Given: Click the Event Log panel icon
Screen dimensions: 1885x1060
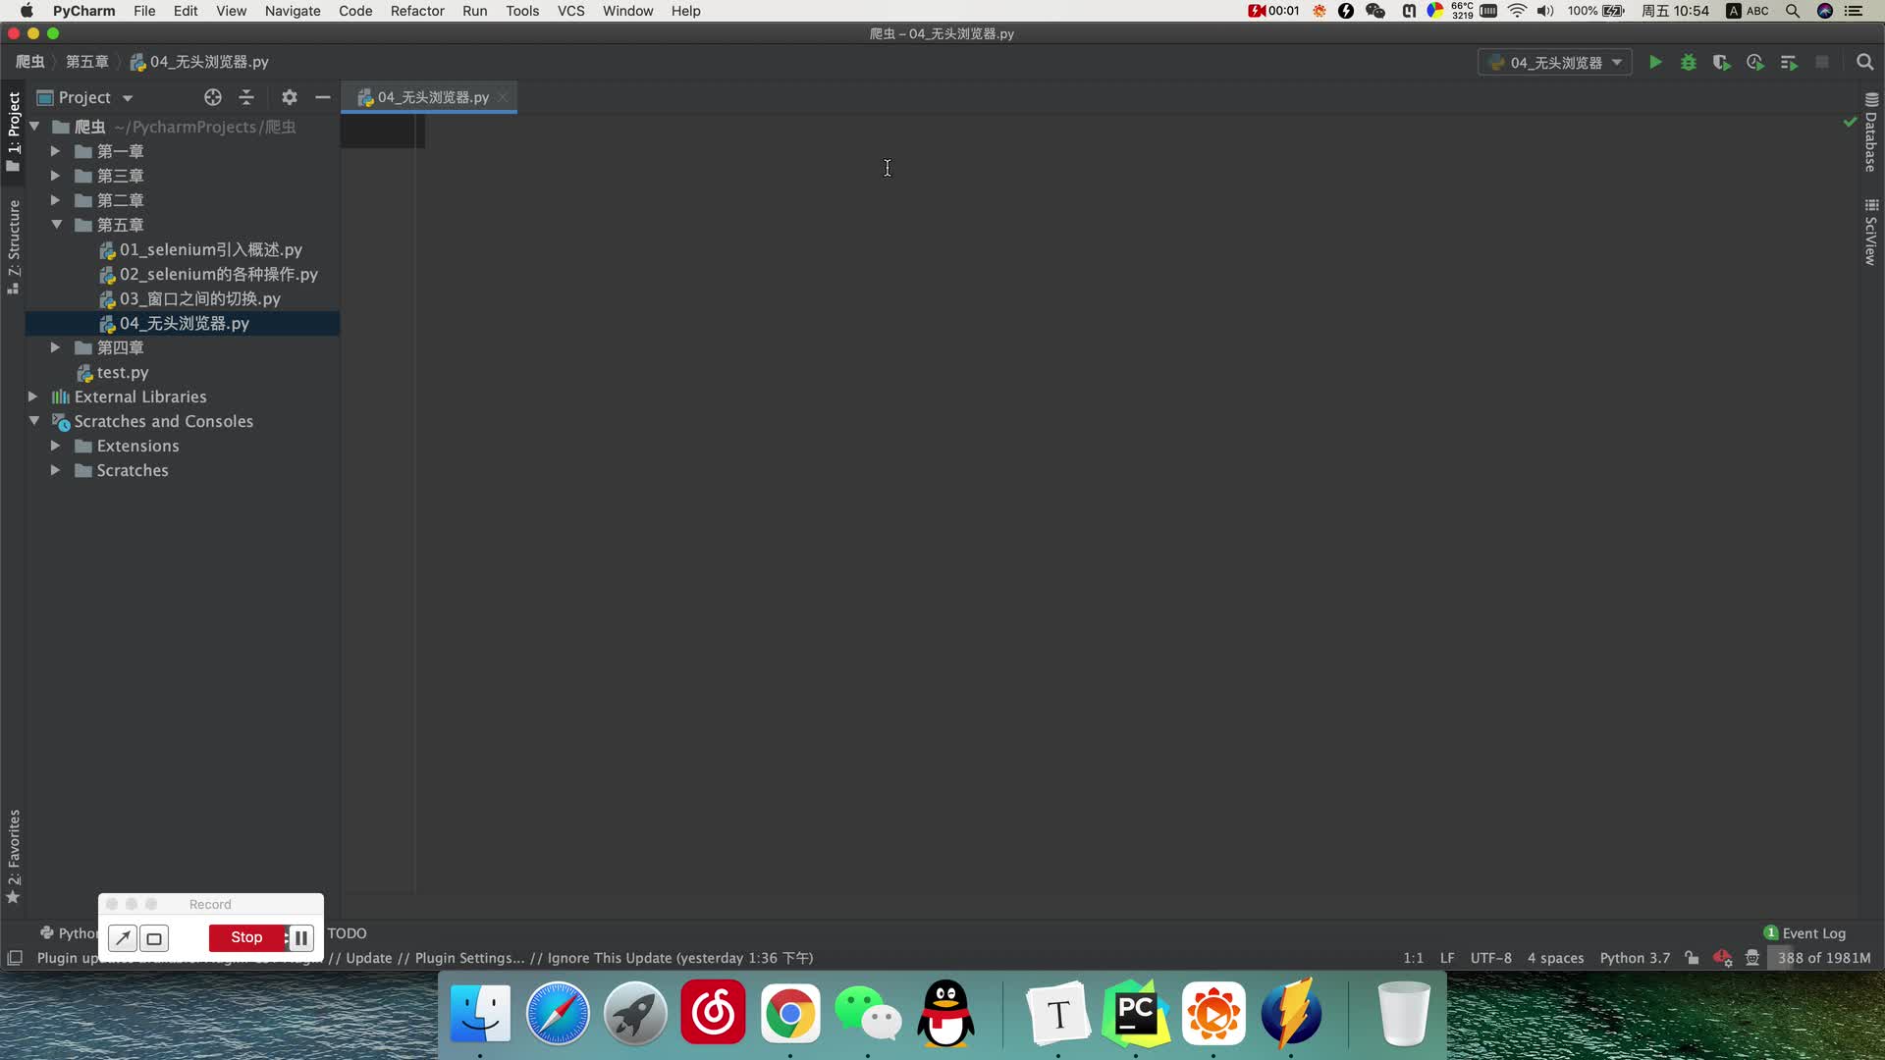Looking at the screenshot, I should pos(1774,931).
